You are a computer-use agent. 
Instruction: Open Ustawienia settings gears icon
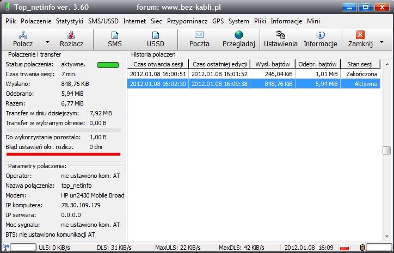280,35
